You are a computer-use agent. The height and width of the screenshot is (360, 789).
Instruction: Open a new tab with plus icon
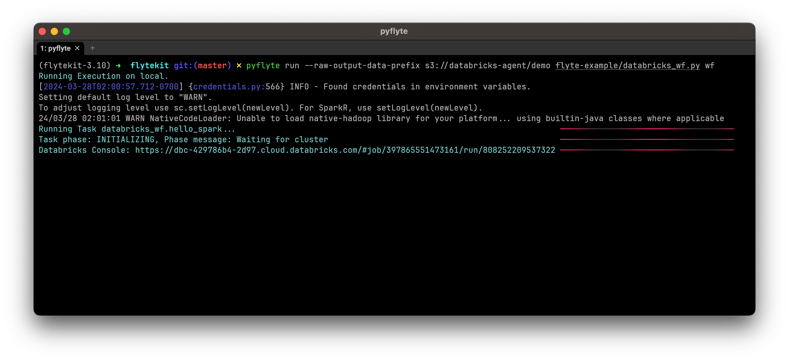tap(92, 48)
